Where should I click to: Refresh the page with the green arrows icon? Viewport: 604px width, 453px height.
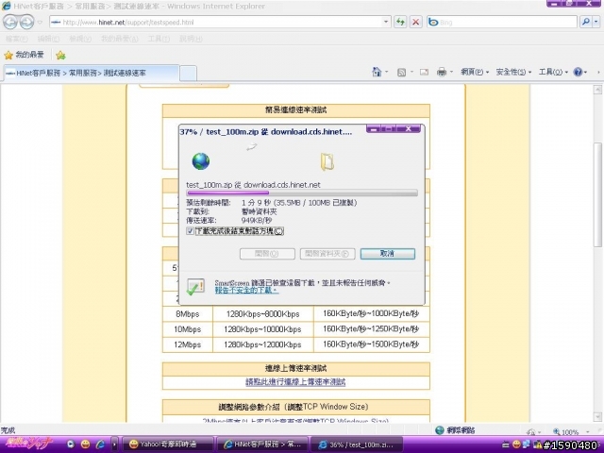click(400, 22)
